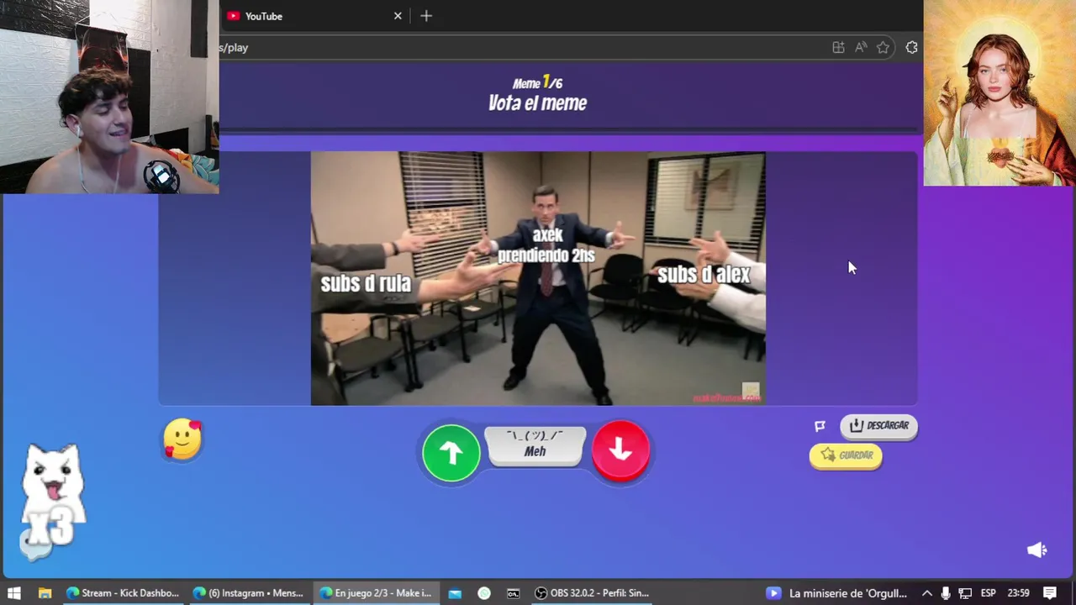Upvote the meme with green arrow
The height and width of the screenshot is (605, 1076).
point(451,452)
